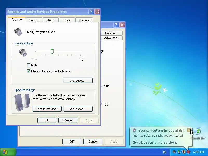Click the 6:40 AM taskbar clock
The image size is (208, 156).
198,152
